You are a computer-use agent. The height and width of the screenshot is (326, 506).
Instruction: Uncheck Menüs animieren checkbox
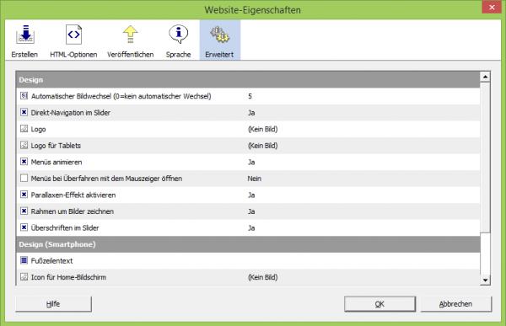click(24, 162)
